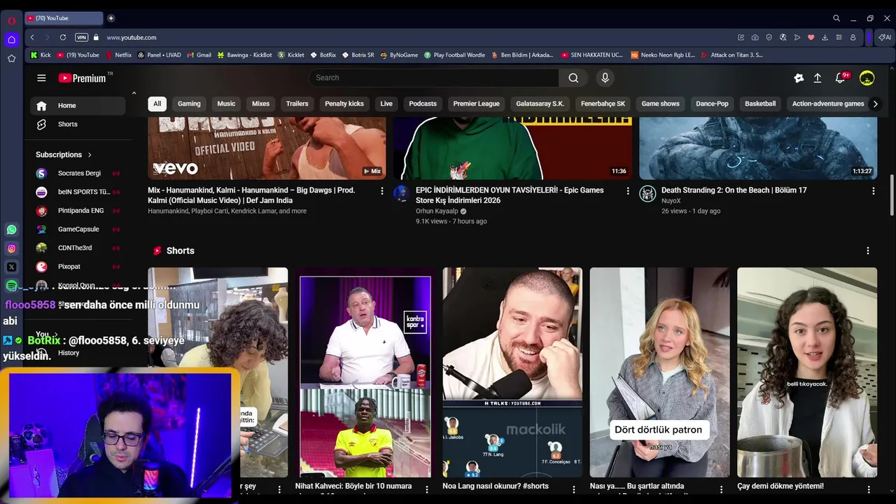Open the GameCapsule subscription channel
The image size is (896, 504).
click(x=78, y=229)
